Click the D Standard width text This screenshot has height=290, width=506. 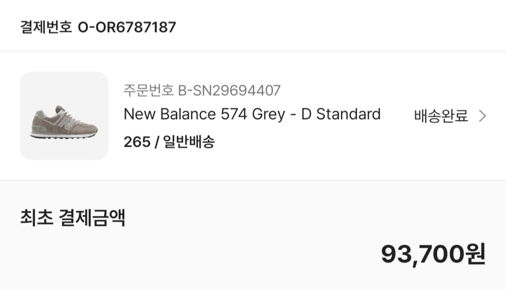(341, 114)
